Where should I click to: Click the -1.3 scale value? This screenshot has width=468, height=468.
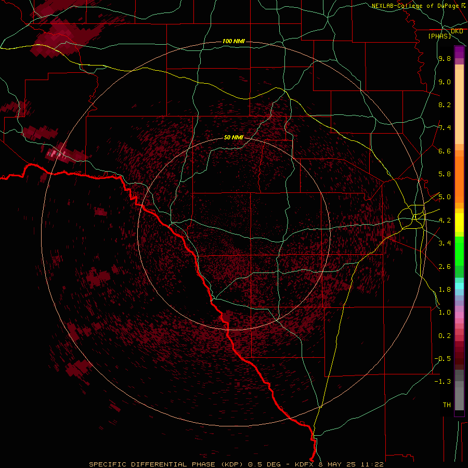point(443,382)
